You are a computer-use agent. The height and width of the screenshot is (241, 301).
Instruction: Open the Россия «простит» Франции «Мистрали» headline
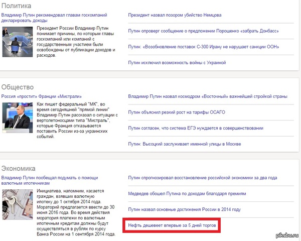point(41,96)
